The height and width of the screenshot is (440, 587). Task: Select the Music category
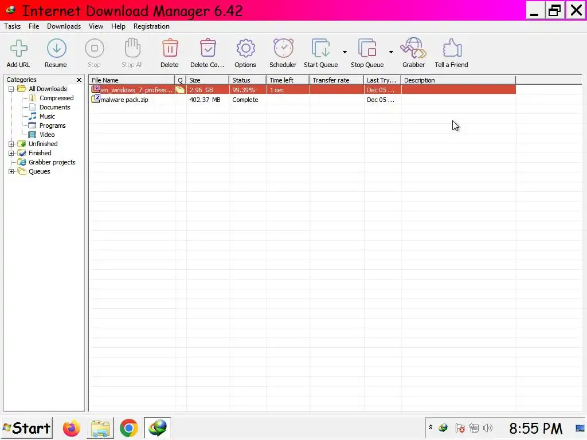click(x=47, y=116)
